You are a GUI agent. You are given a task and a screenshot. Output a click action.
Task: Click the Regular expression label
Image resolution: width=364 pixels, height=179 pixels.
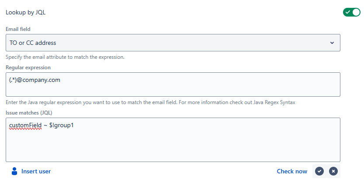click(x=28, y=68)
